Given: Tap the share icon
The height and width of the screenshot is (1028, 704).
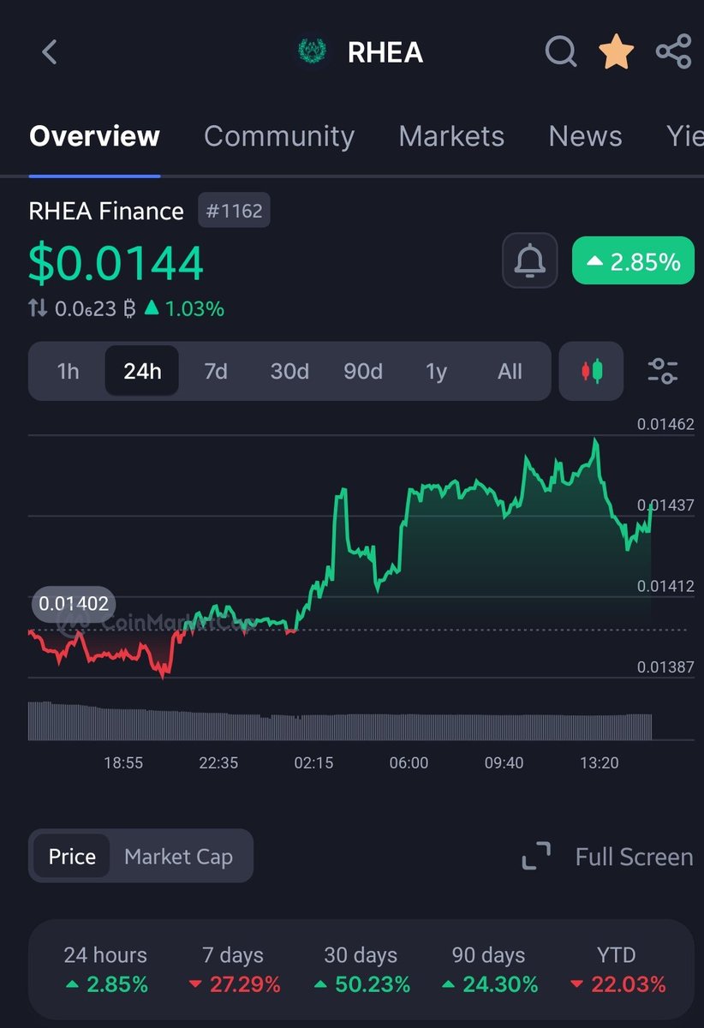Looking at the screenshot, I should [674, 52].
